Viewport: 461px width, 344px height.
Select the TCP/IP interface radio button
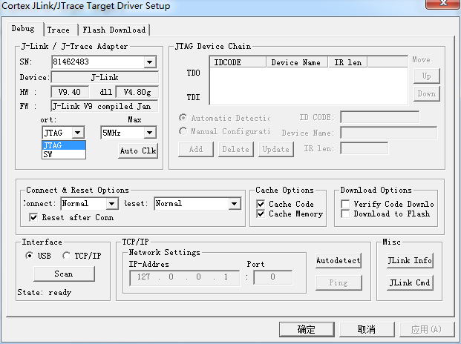click(67, 256)
